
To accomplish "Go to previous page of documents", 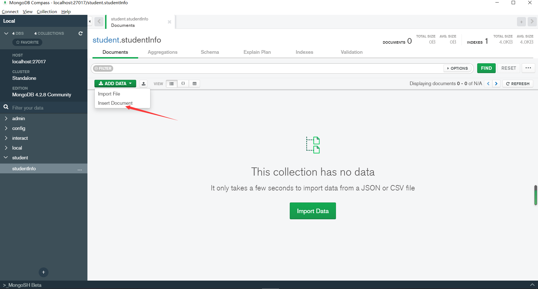I will (x=488, y=84).
